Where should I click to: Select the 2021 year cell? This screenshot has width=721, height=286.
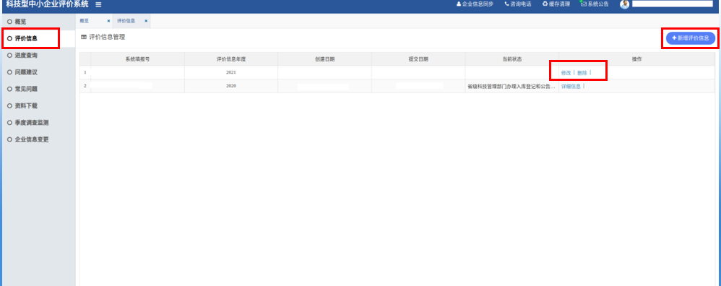[231, 73]
